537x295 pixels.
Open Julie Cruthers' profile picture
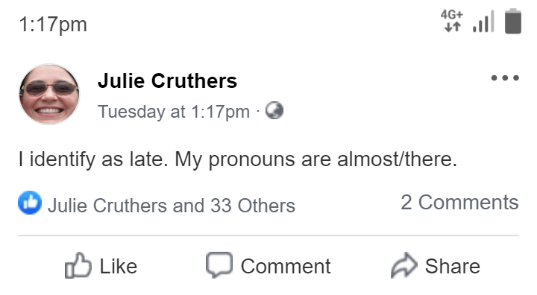[49, 94]
